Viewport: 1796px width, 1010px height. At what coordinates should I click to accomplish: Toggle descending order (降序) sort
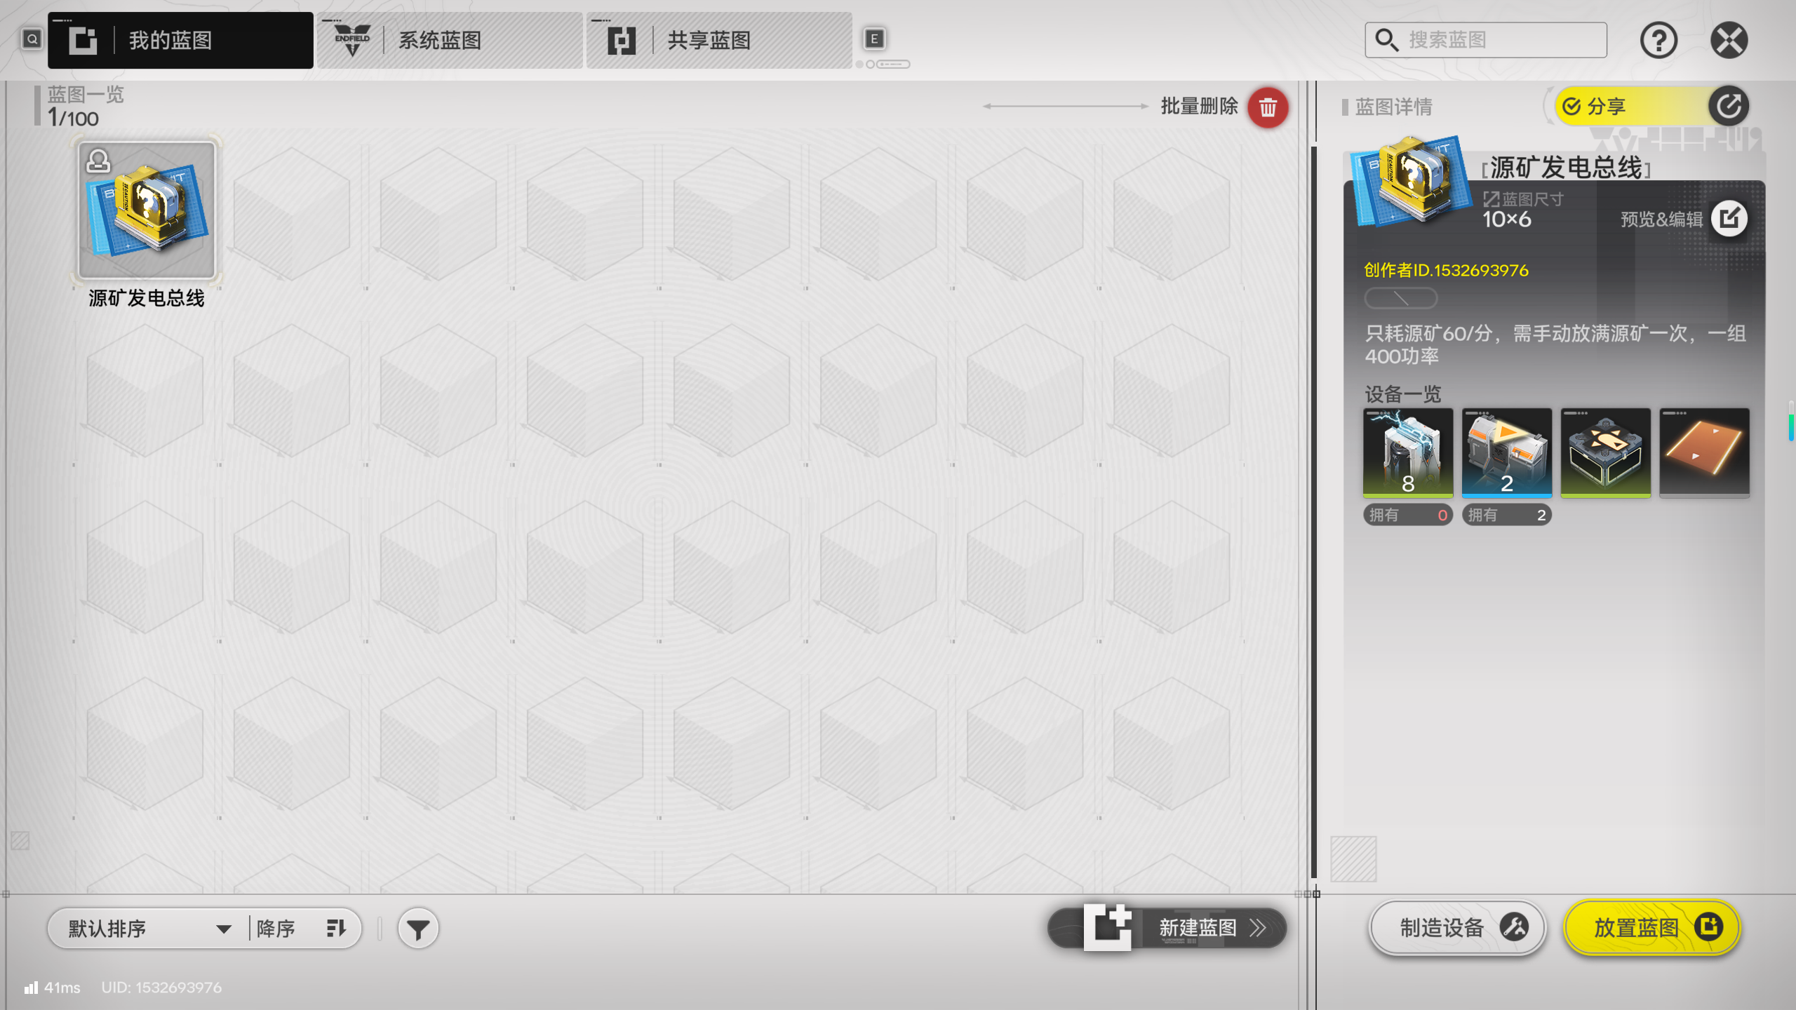[302, 929]
